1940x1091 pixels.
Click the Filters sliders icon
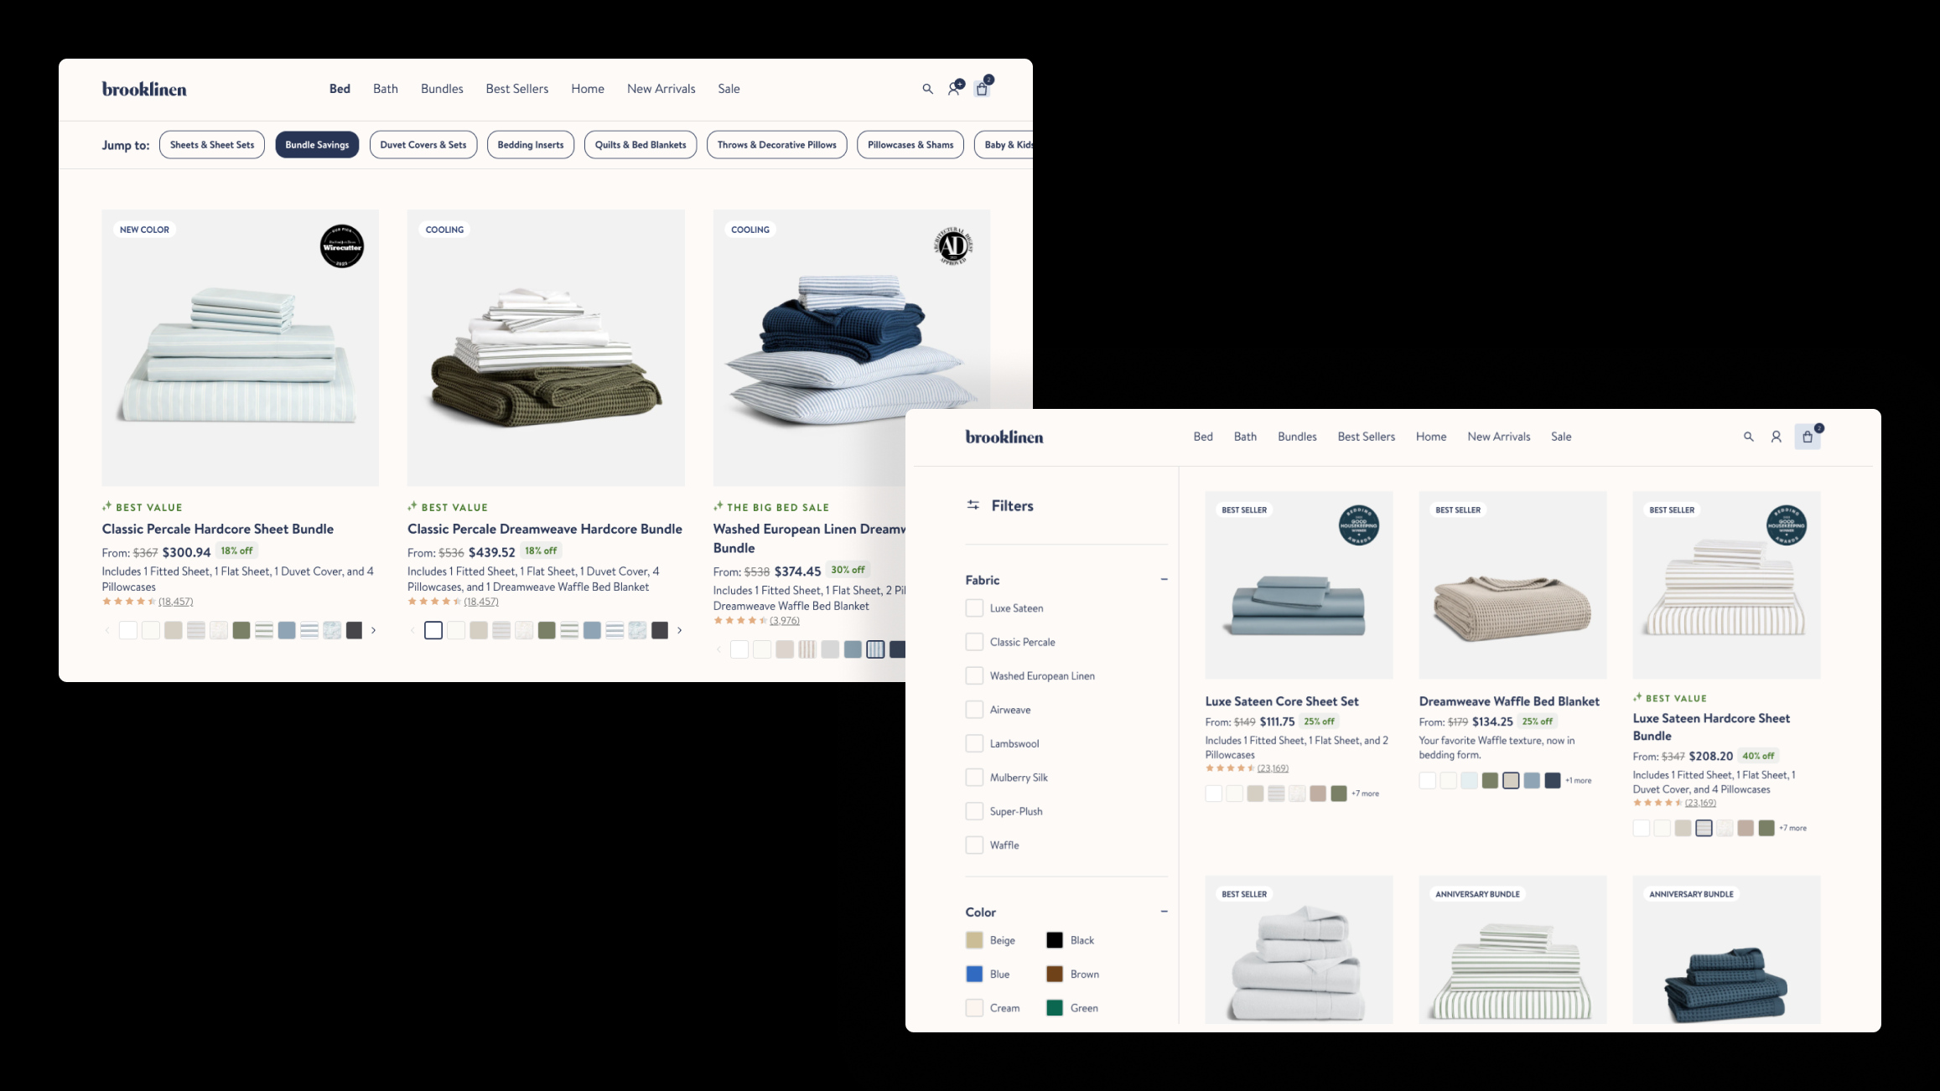[x=973, y=505]
